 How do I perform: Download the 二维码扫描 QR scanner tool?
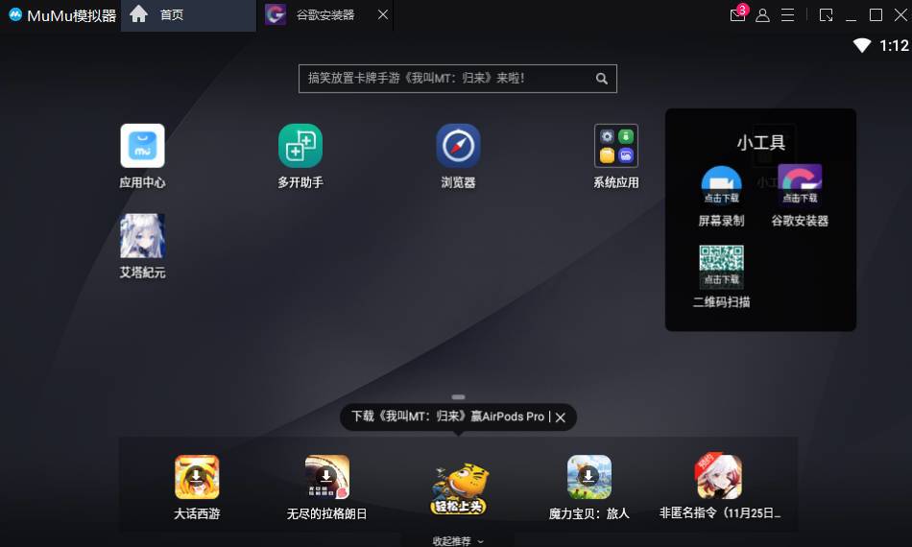tap(721, 267)
